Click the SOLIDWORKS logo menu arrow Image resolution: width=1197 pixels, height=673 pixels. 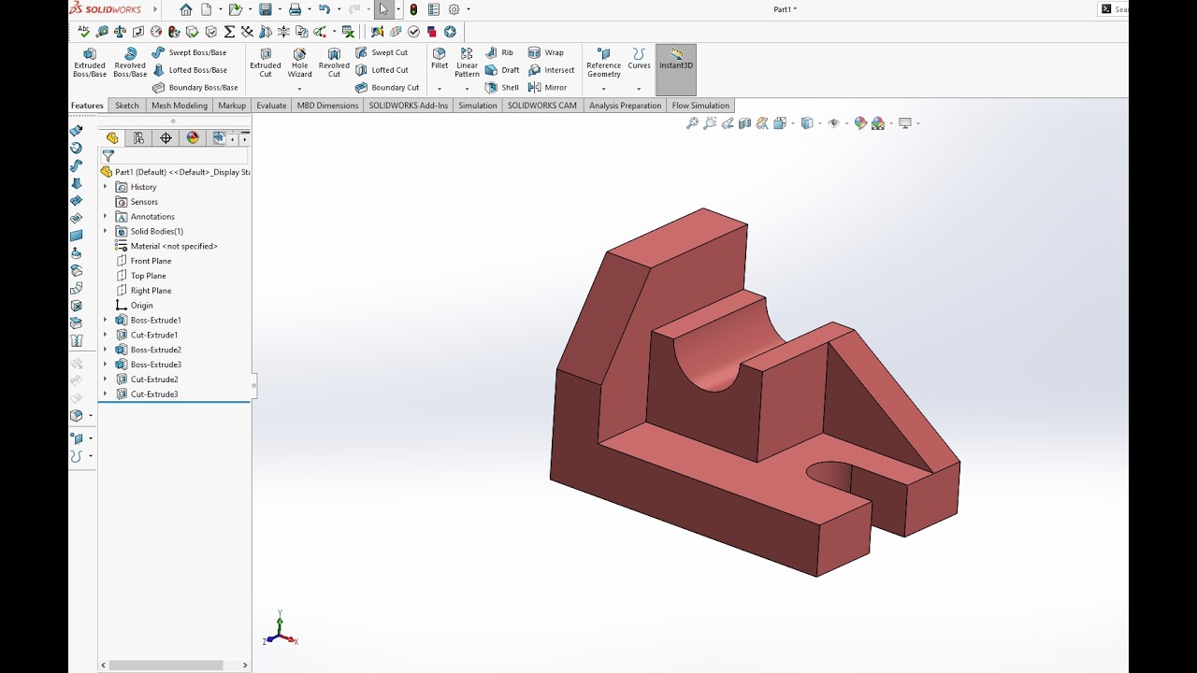tap(155, 9)
